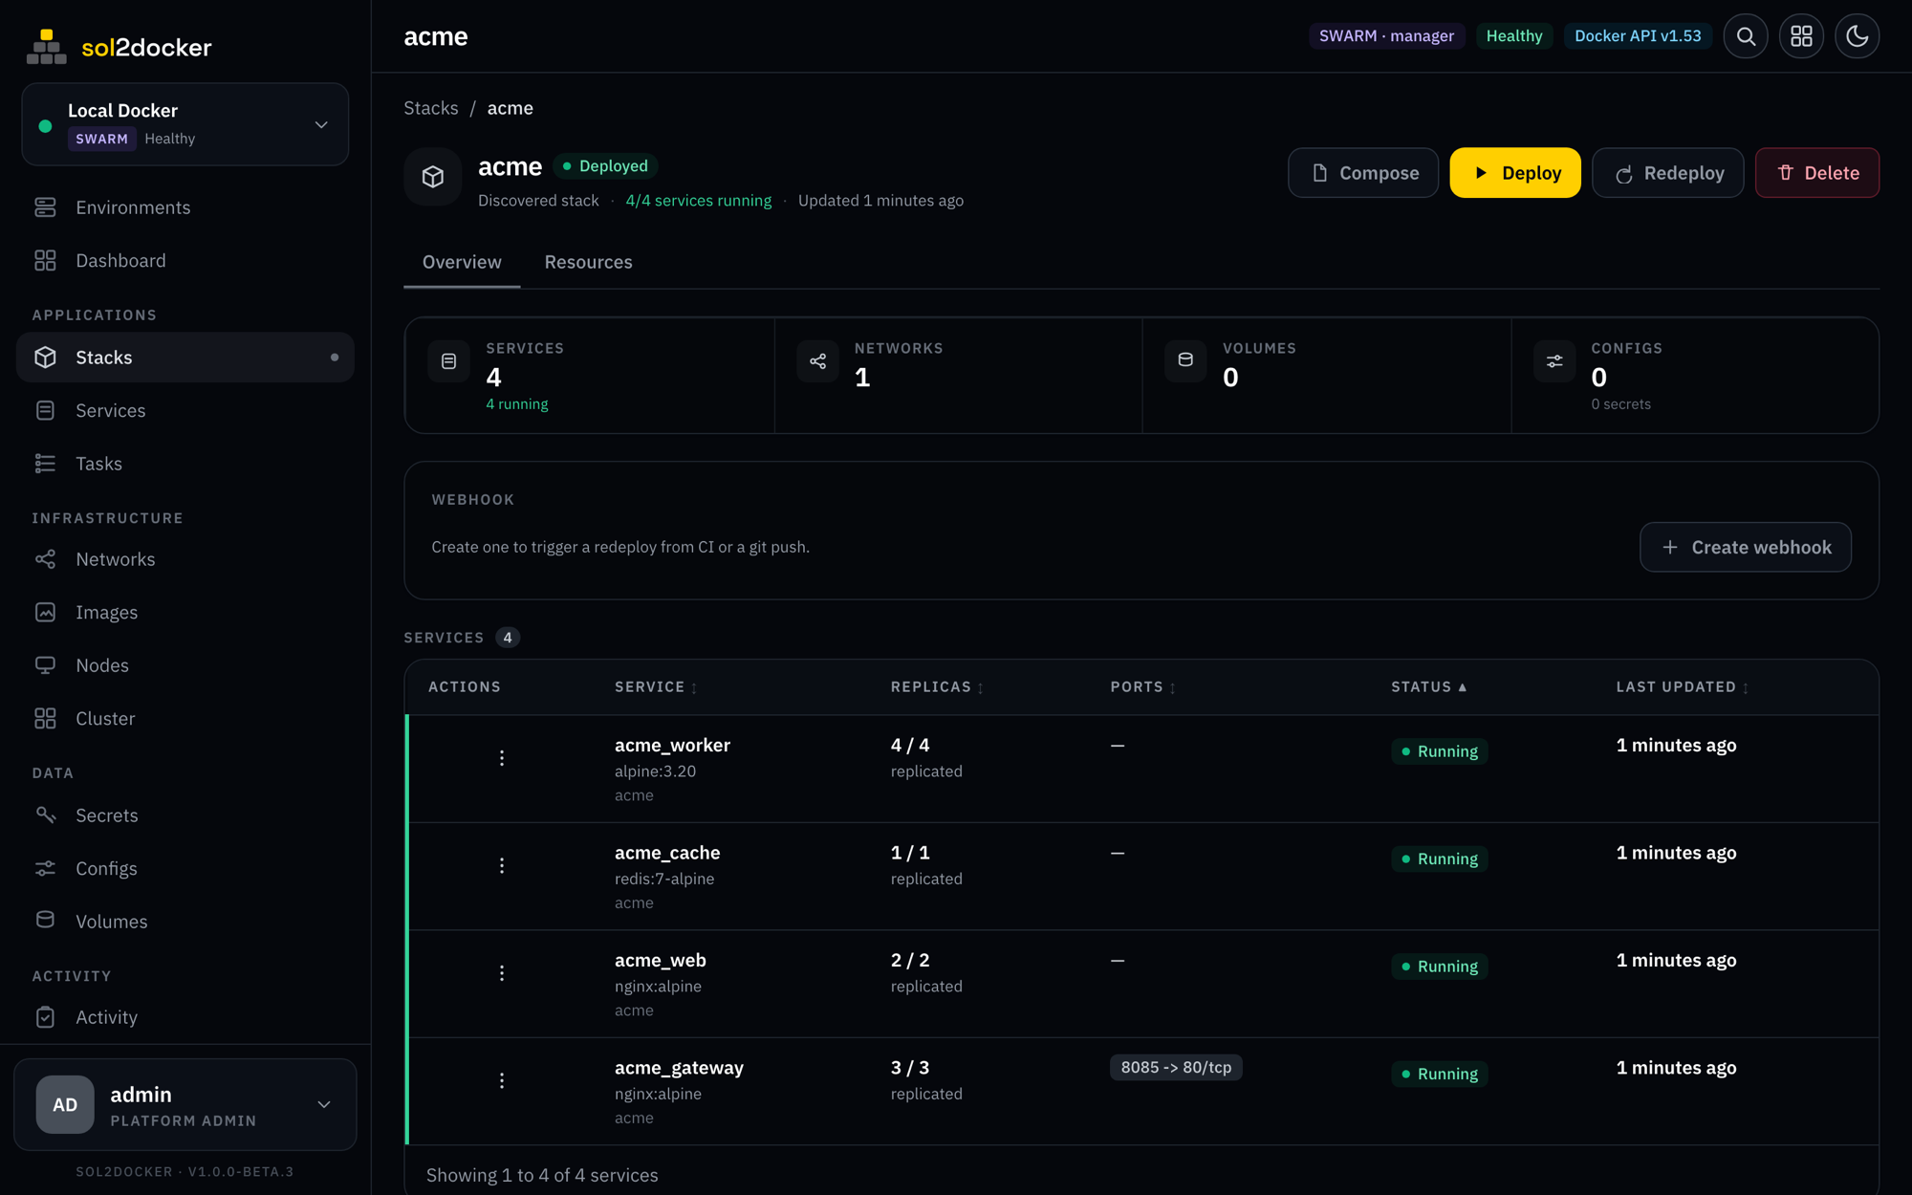Click the yellow Deploy button
Viewport: 1912px width, 1195px height.
tap(1515, 173)
